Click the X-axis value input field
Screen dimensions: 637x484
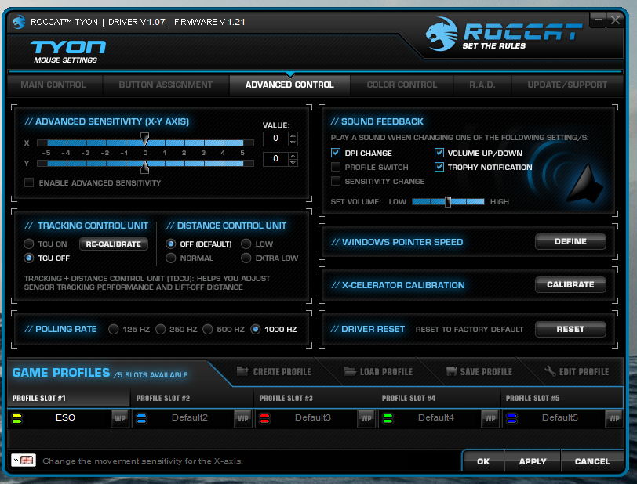click(275, 139)
